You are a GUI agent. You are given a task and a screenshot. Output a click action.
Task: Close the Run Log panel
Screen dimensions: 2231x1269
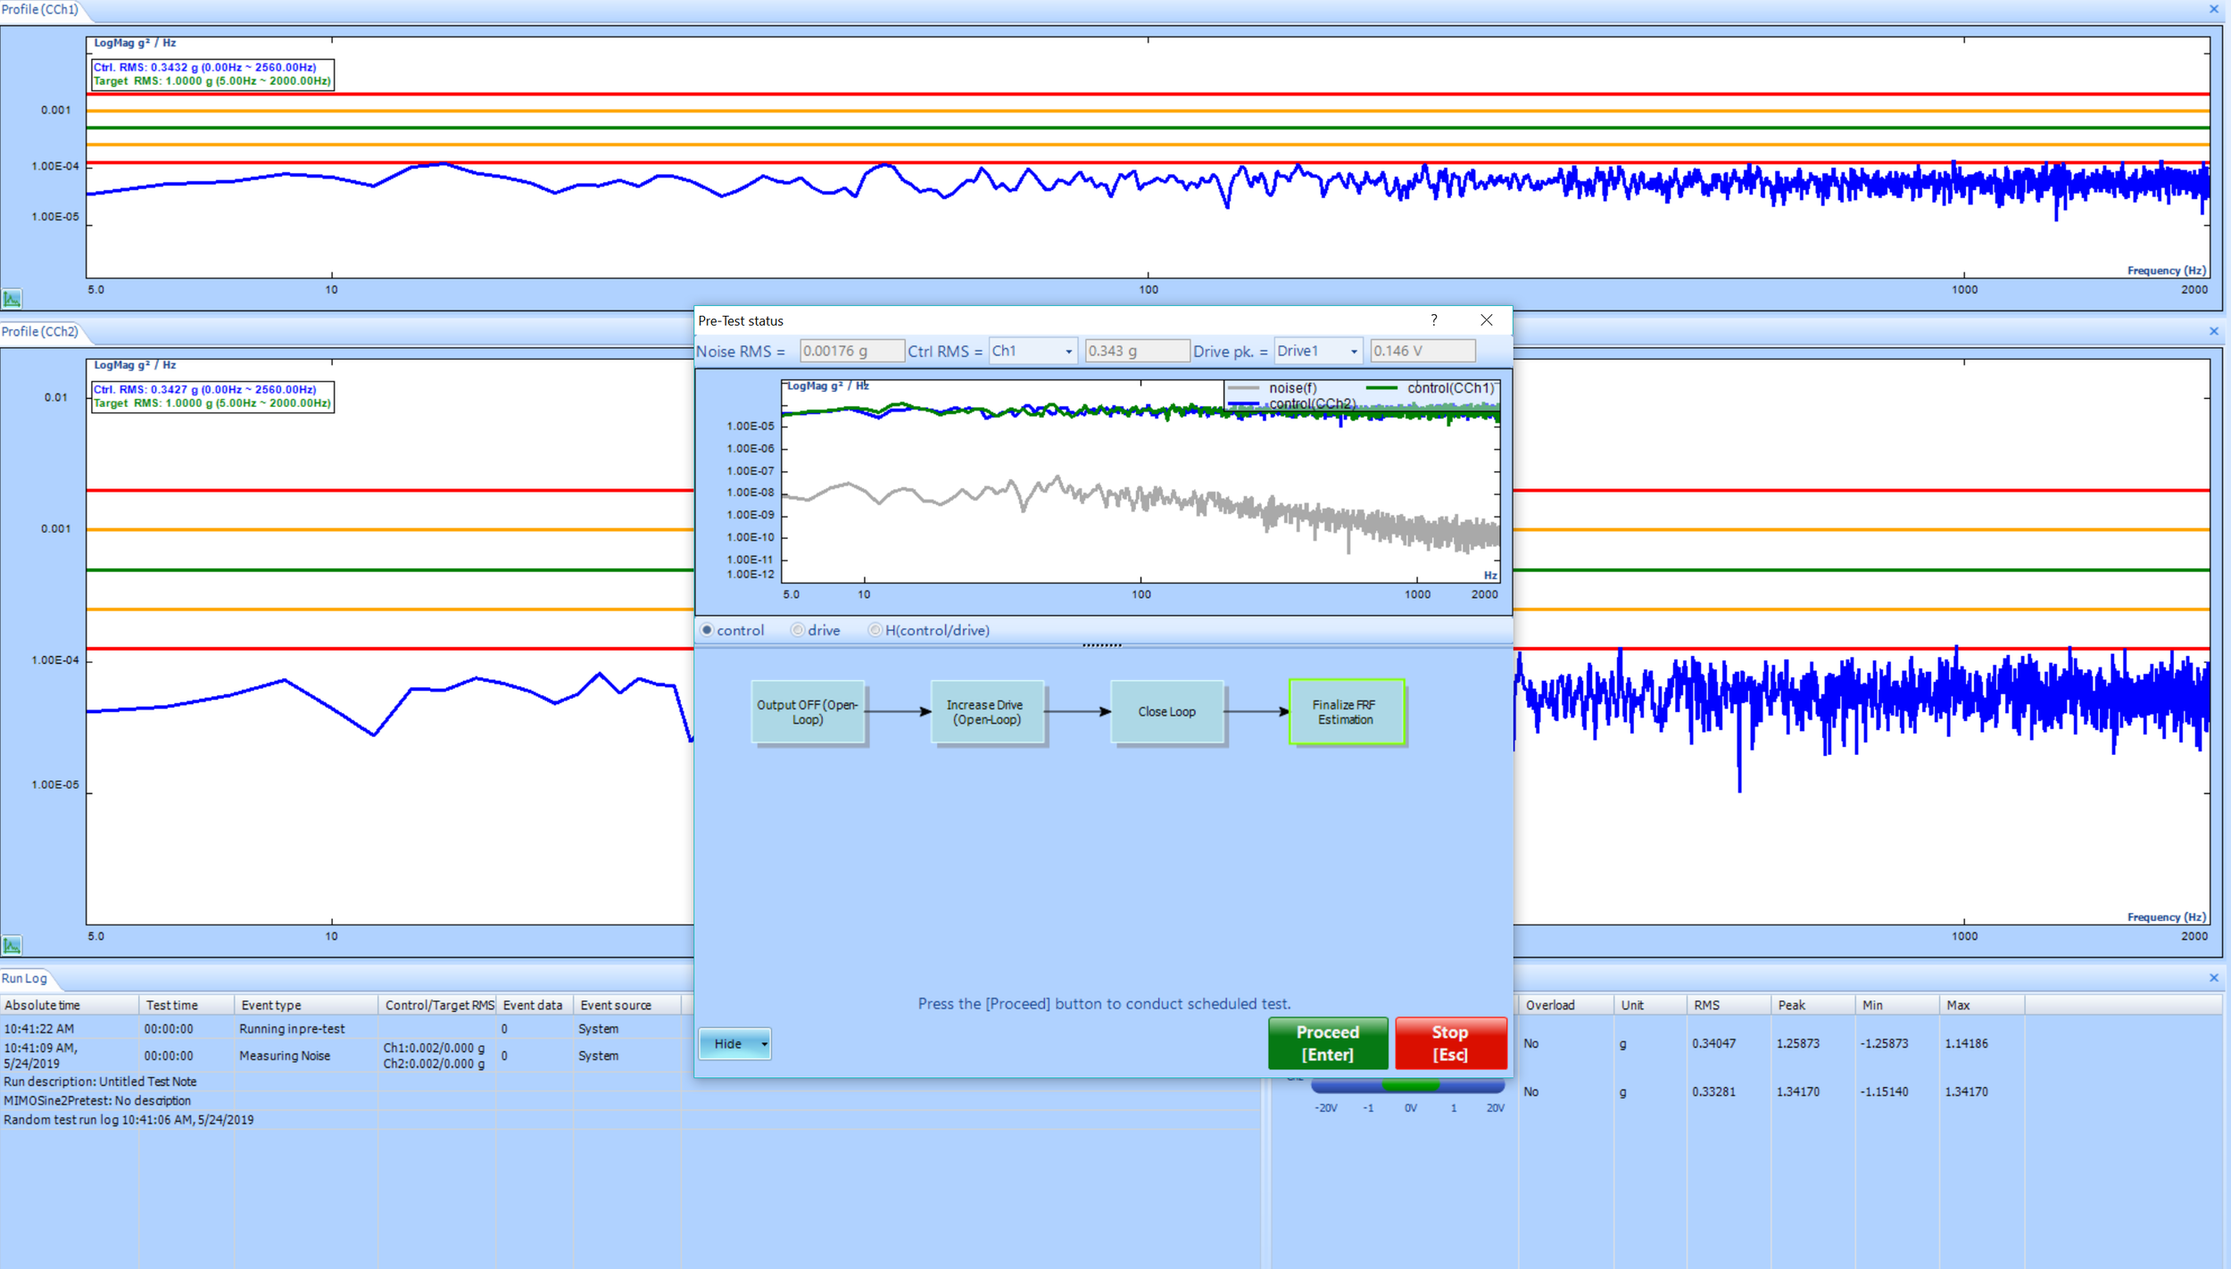coord(2213,979)
